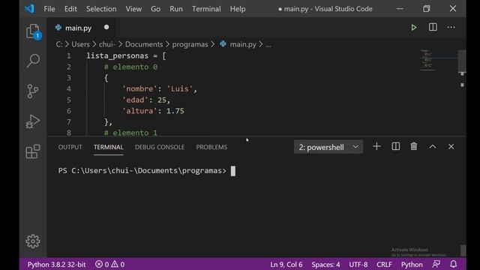Open notifications bell in status bar
Screen dimensions: 480x270
453,264
